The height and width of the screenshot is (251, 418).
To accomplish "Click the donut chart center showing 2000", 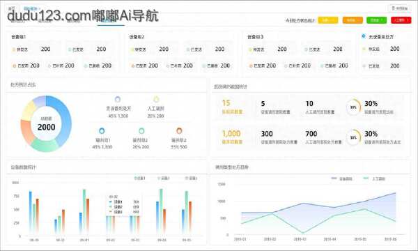I will tap(47, 124).
